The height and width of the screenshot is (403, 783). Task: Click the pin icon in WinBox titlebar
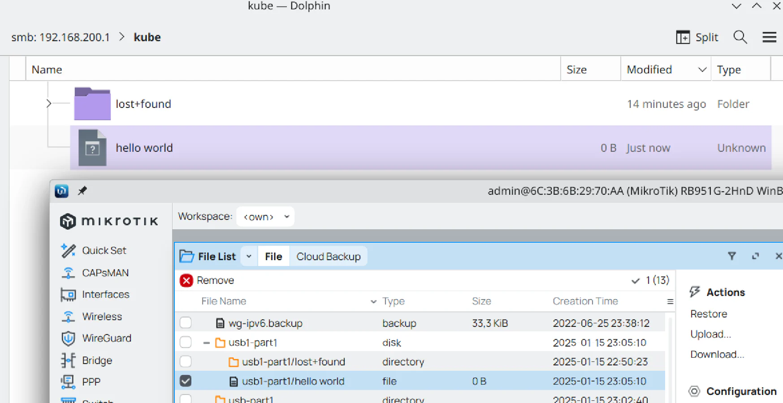point(82,191)
